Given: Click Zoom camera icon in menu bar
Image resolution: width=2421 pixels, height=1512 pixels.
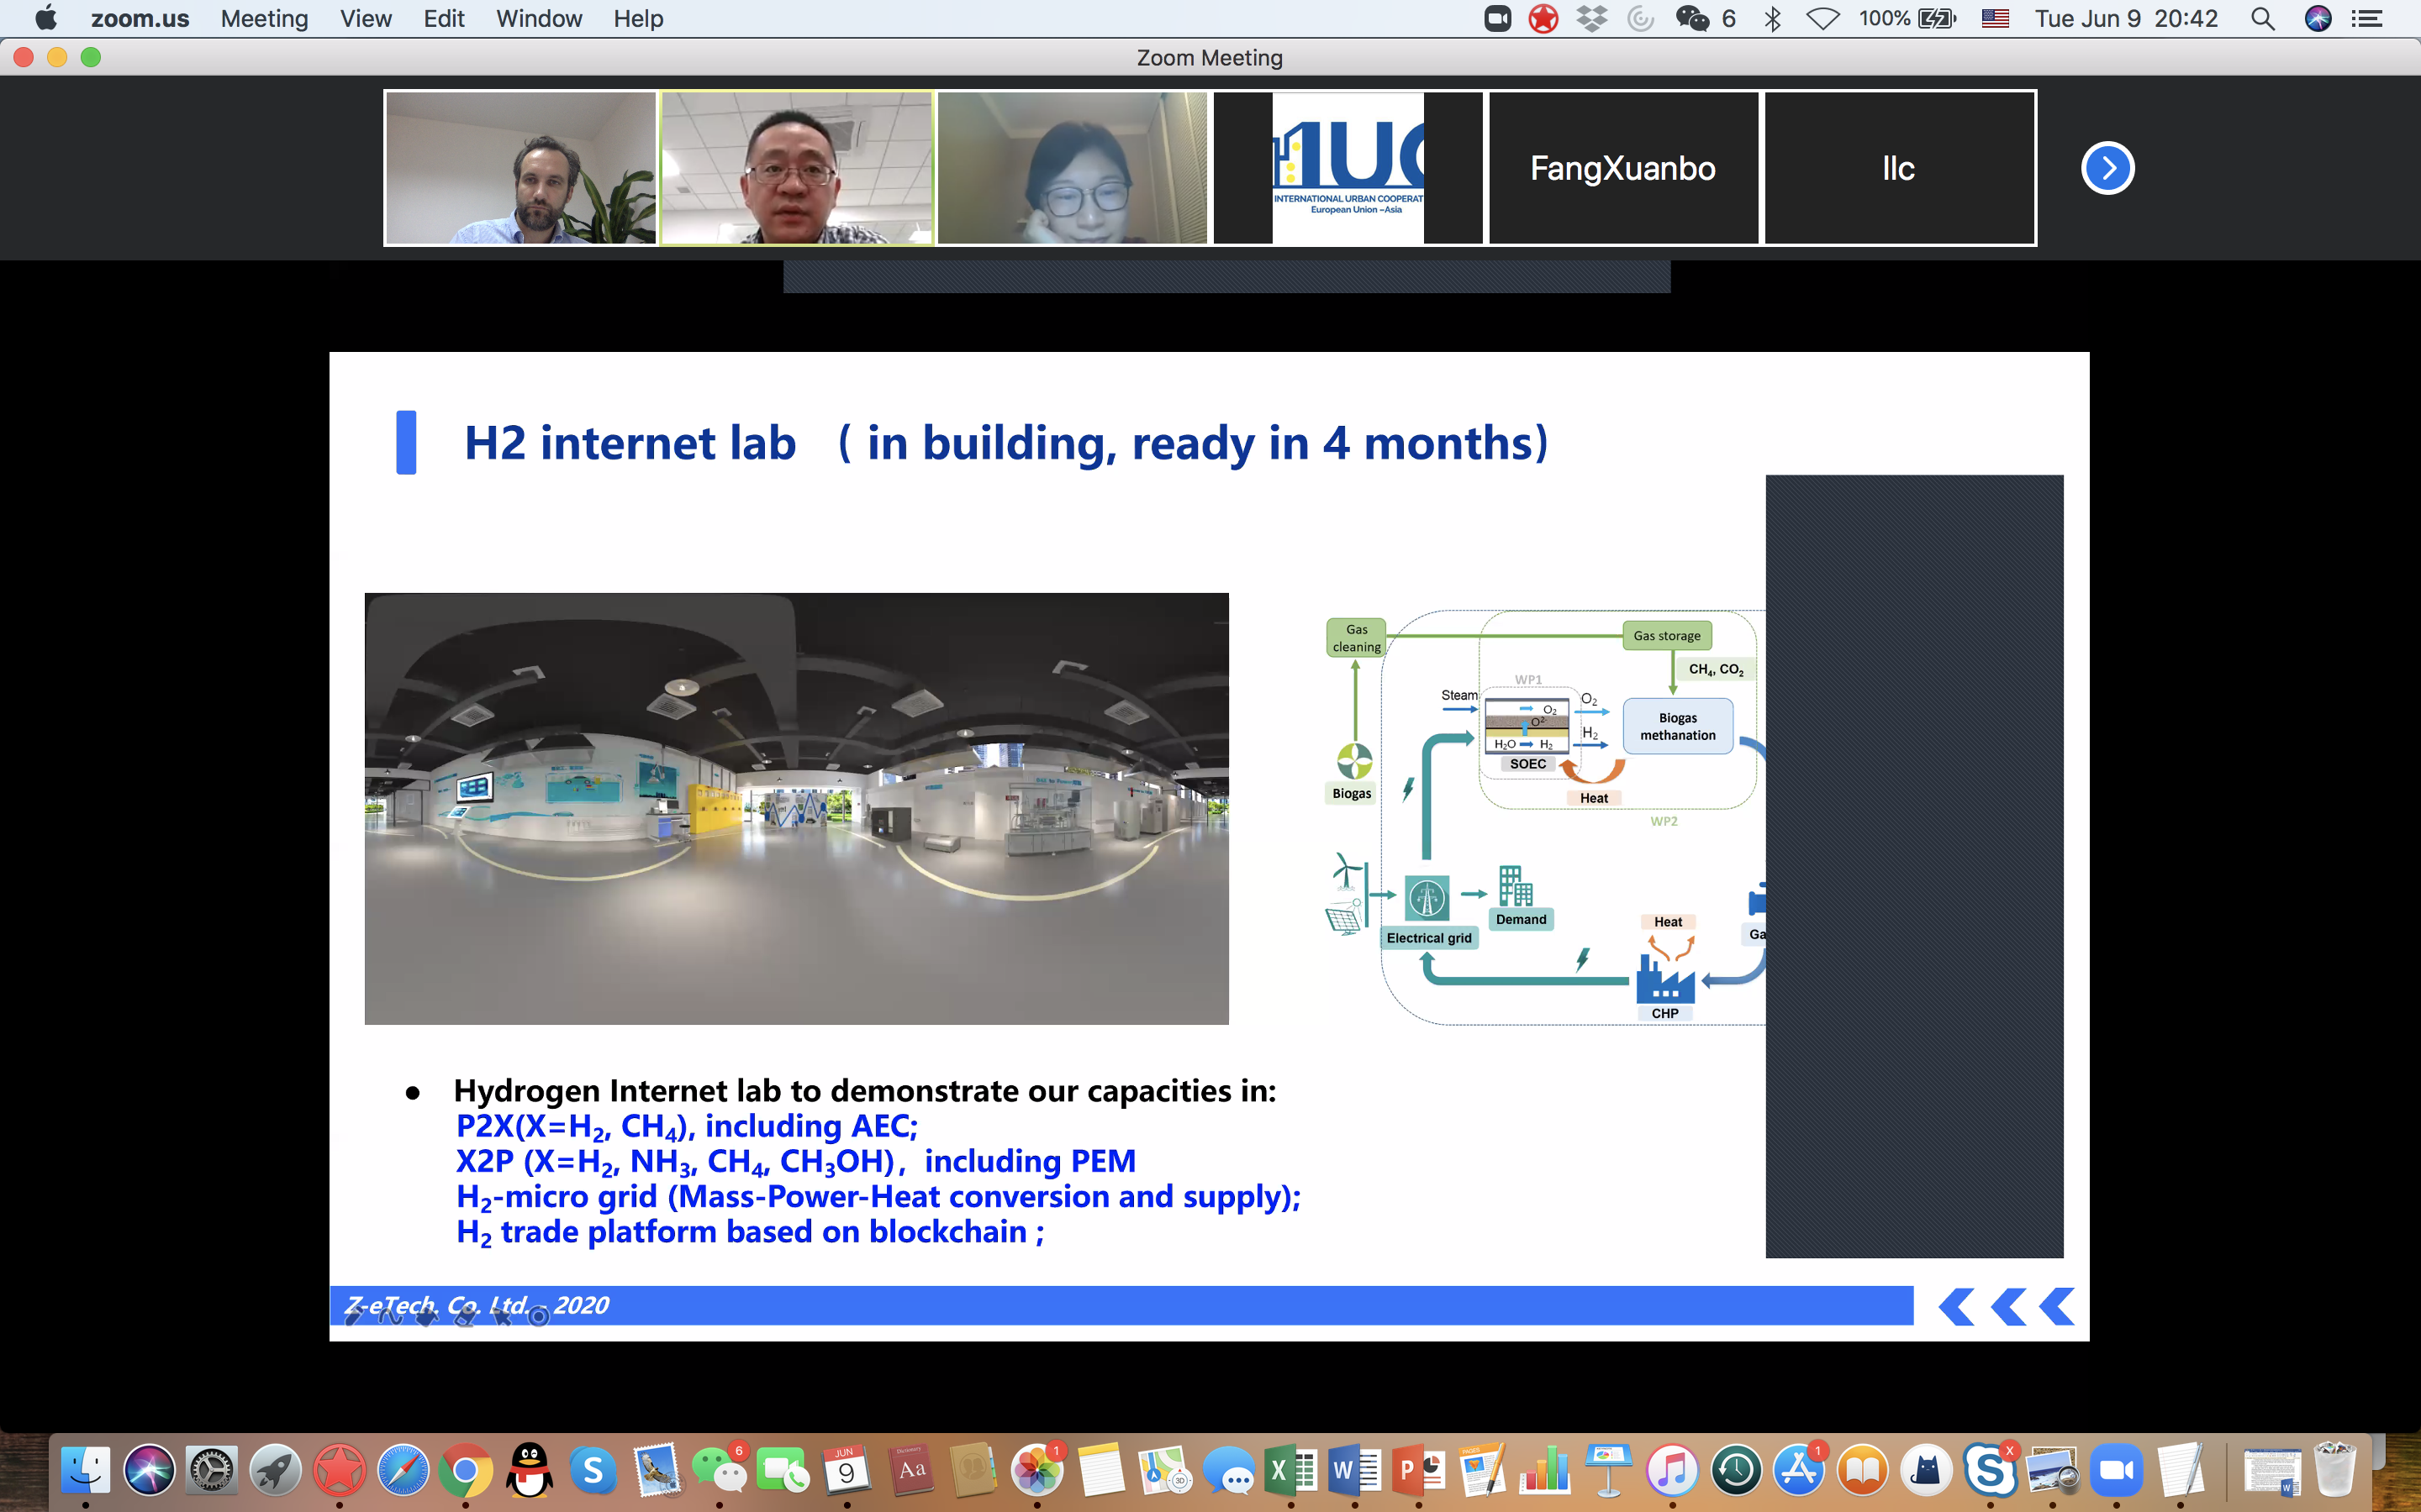Looking at the screenshot, I should point(1496,19).
